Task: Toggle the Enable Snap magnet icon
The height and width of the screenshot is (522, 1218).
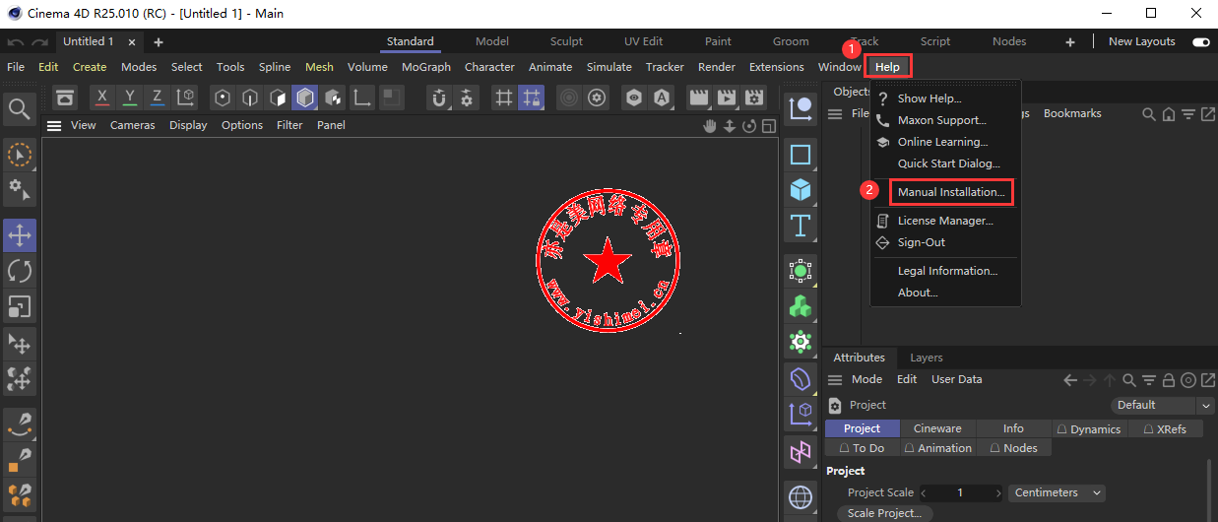Action: point(439,98)
